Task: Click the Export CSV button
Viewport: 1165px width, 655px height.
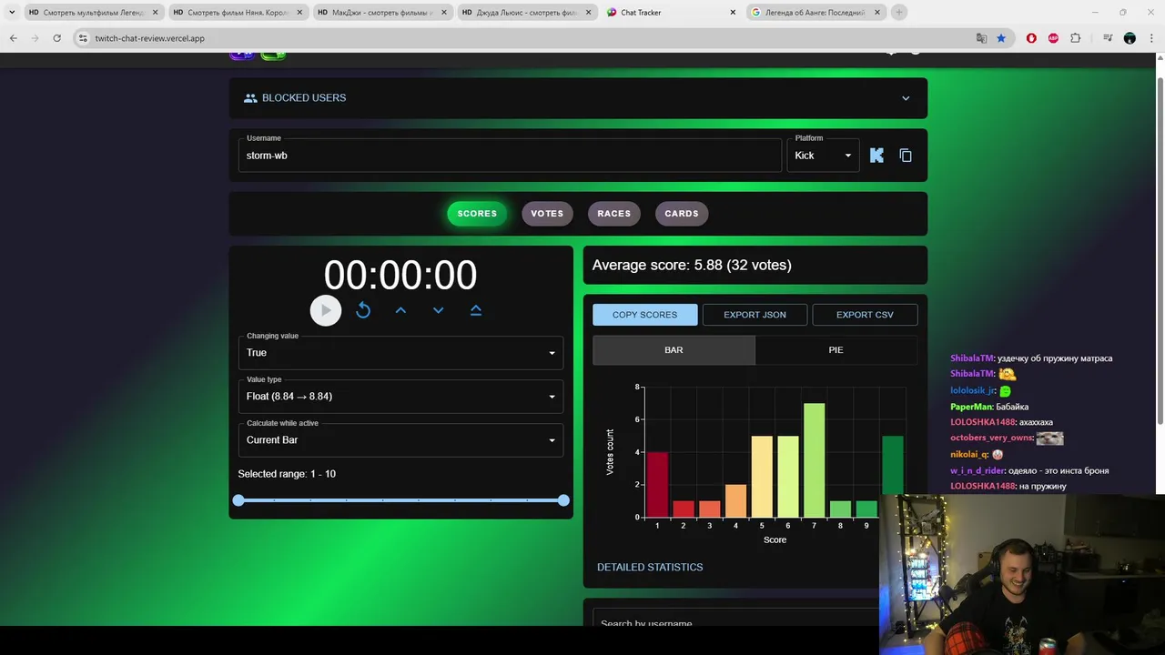Action: pyautogui.click(x=865, y=315)
